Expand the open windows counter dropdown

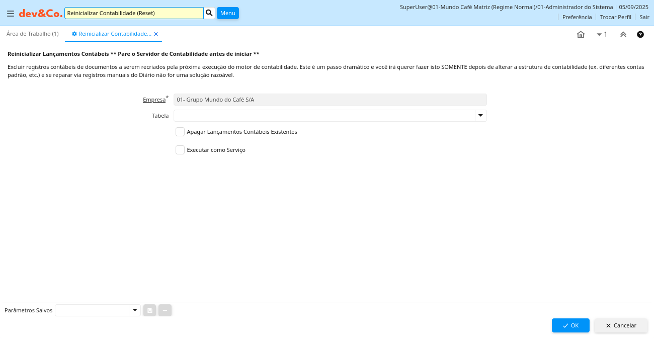click(602, 35)
